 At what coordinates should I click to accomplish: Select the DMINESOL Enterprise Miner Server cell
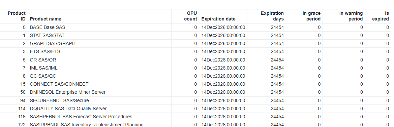[x=100, y=92]
